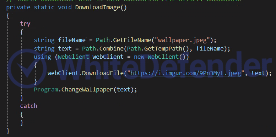Click the void return type keyword
This screenshot has width=276, height=137.
[x=65, y=7]
